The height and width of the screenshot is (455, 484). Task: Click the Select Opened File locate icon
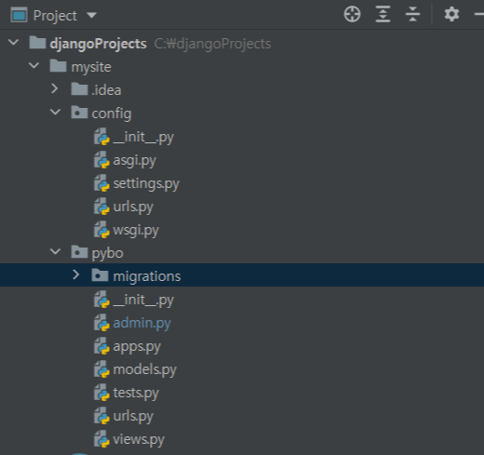click(x=352, y=14)
